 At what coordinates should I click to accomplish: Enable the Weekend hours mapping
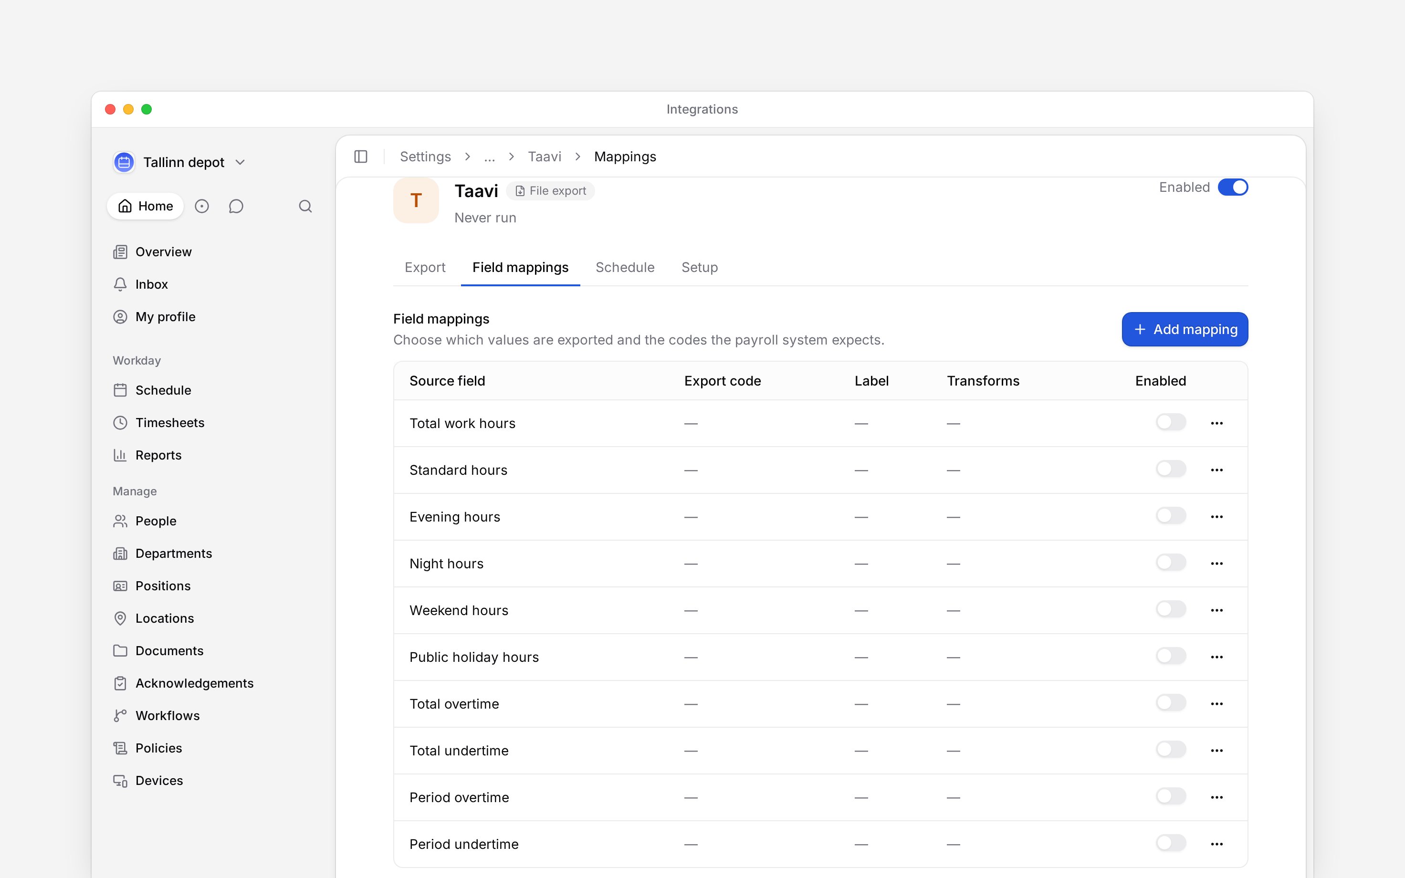(1171, 609)
